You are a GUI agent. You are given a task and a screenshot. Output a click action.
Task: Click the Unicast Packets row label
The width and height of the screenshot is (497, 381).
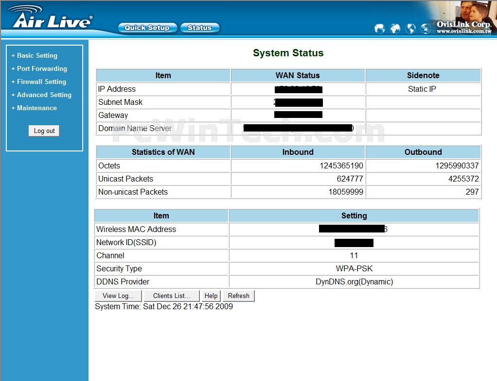tap(126, 179)
